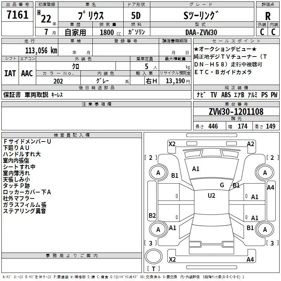This screenshot has width=281, height=281.
Task: Click inspector note ロッカーカバー下A
Action: pos(27,192)
